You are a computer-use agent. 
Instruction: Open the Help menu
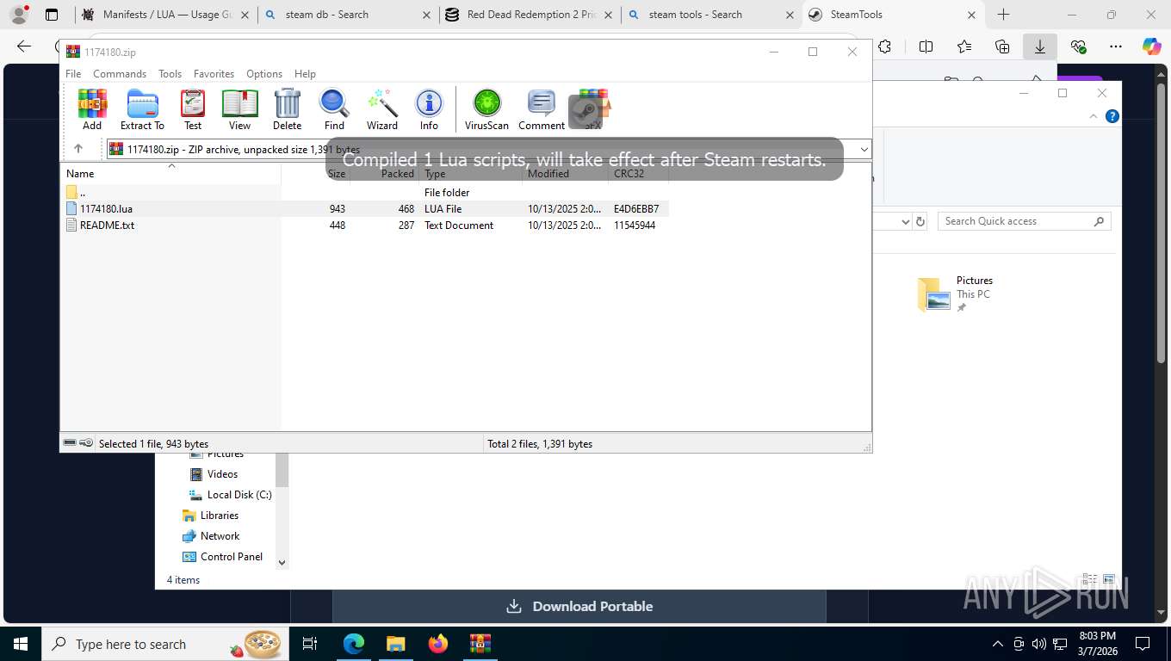305,74
